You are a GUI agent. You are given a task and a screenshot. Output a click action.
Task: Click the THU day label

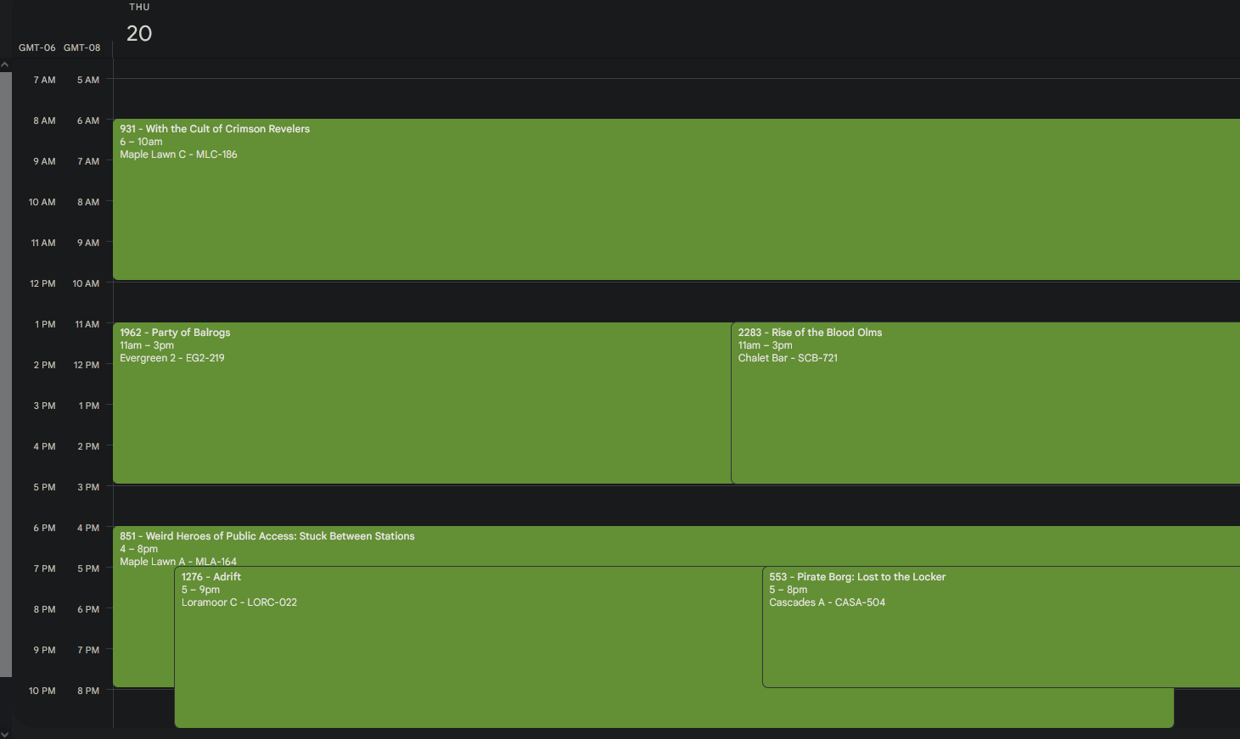point(139,7)
